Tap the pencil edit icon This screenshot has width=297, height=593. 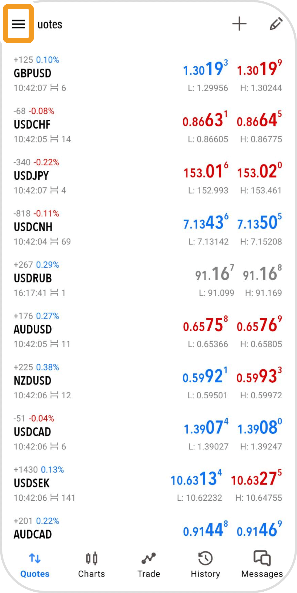point(276,24)
